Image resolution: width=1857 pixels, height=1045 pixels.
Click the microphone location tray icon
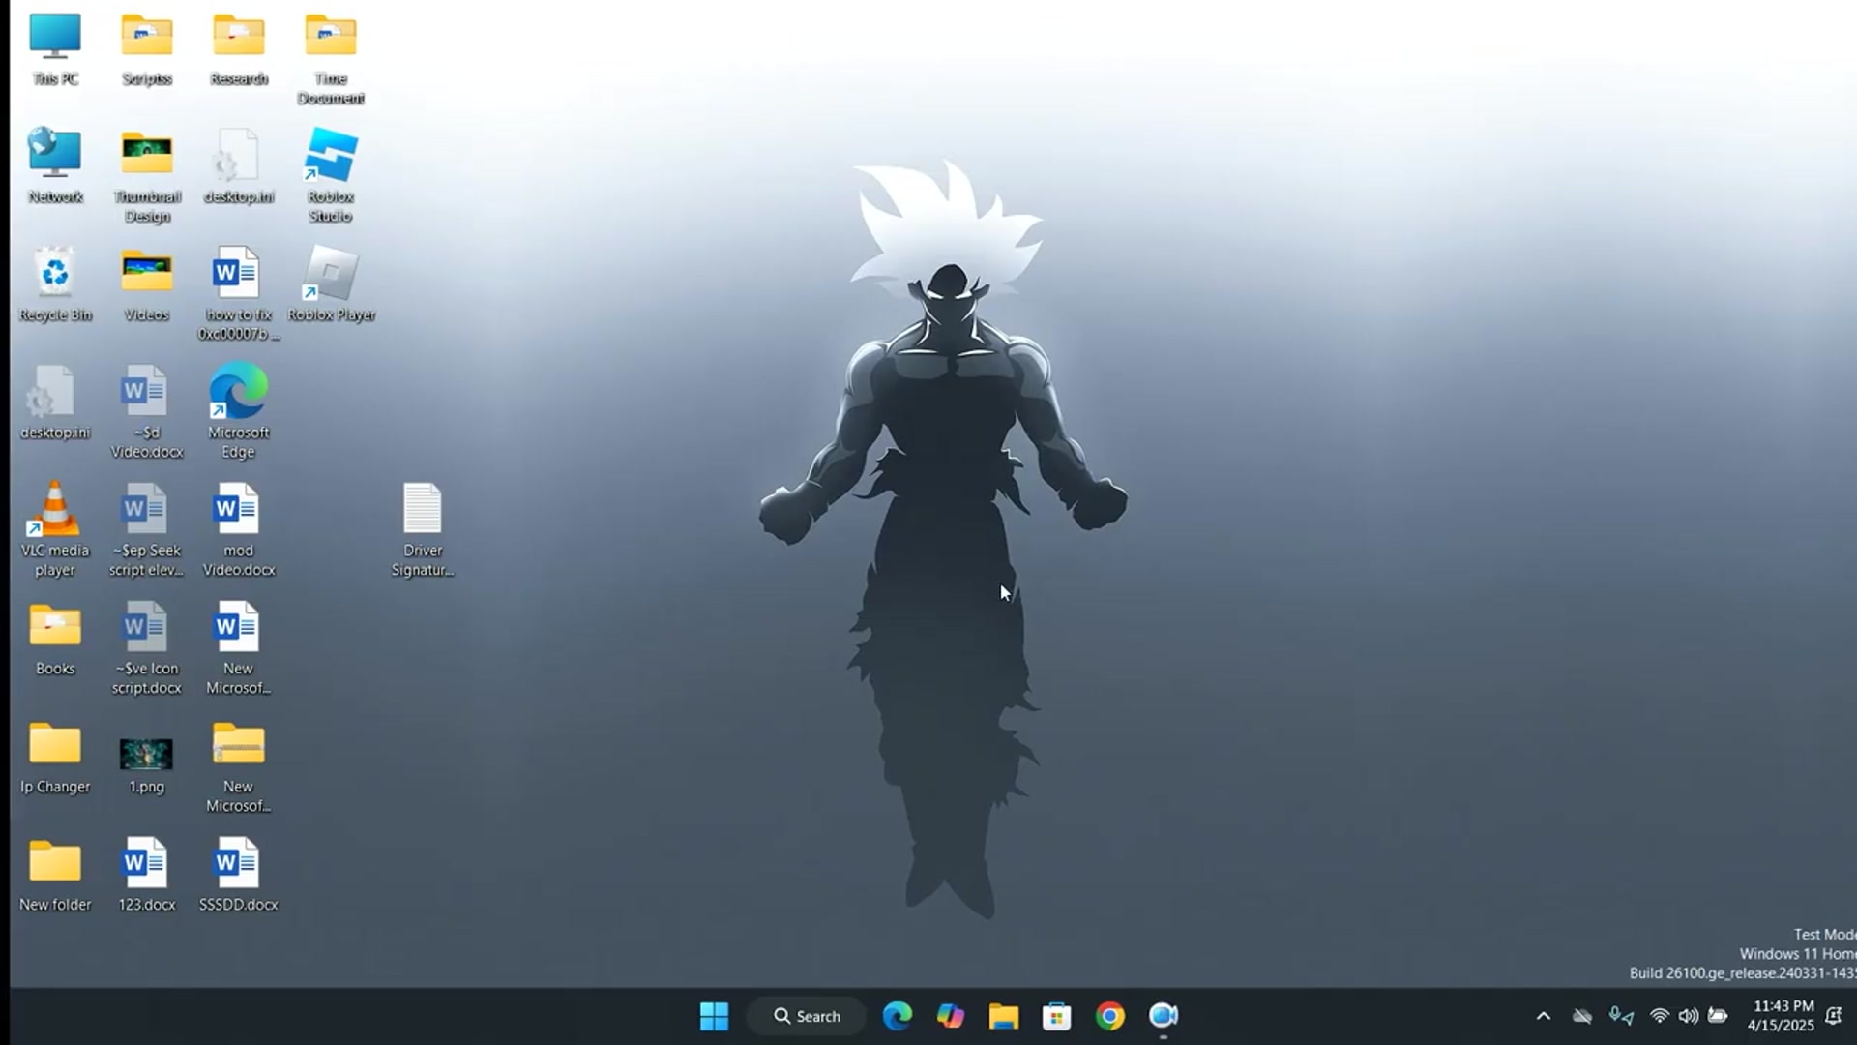pos(1621,1016)
